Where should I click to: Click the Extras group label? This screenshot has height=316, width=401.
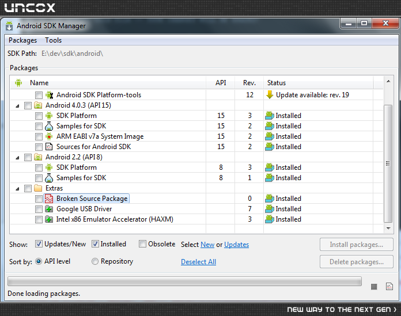[x=54, y=188]
